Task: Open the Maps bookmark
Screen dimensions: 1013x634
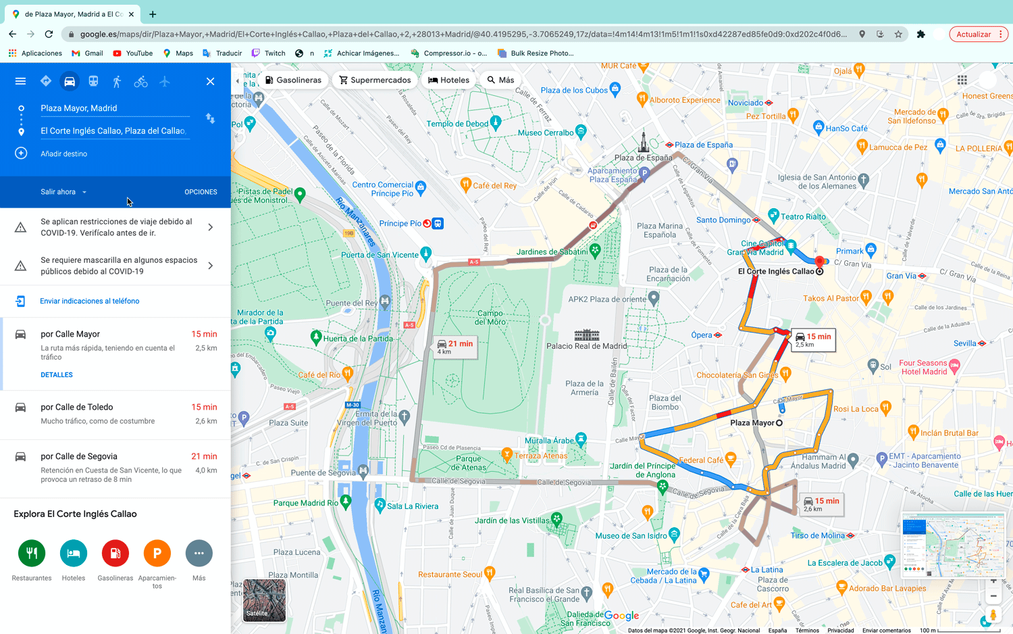Action: pos(178,53)
